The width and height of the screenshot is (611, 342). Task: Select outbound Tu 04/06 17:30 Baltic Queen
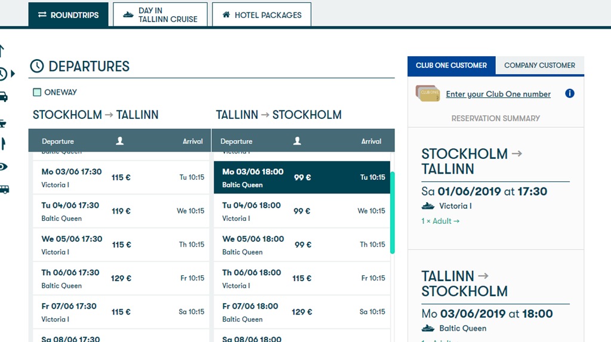(x=121, y=211)
